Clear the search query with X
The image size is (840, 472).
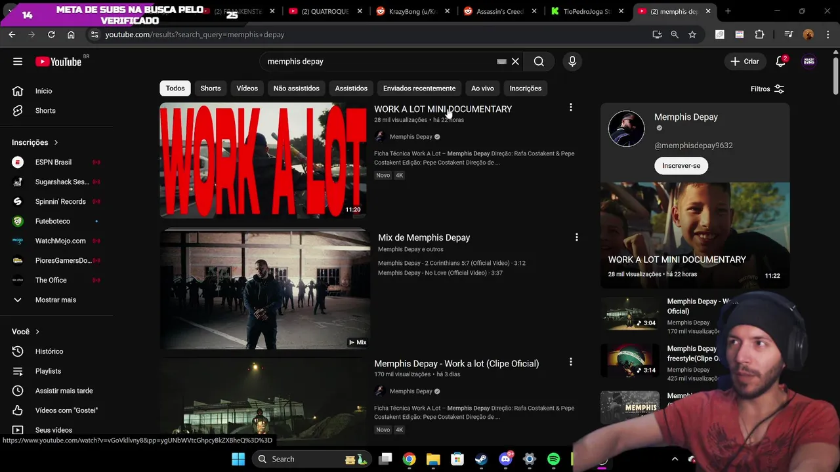click(515, 62)
